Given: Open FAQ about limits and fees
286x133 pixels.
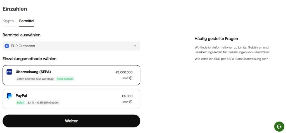Looking at the screenshot, I should coord(232,50).
